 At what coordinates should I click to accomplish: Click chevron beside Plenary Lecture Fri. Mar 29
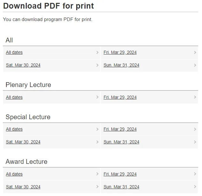(x=195, y=98)
